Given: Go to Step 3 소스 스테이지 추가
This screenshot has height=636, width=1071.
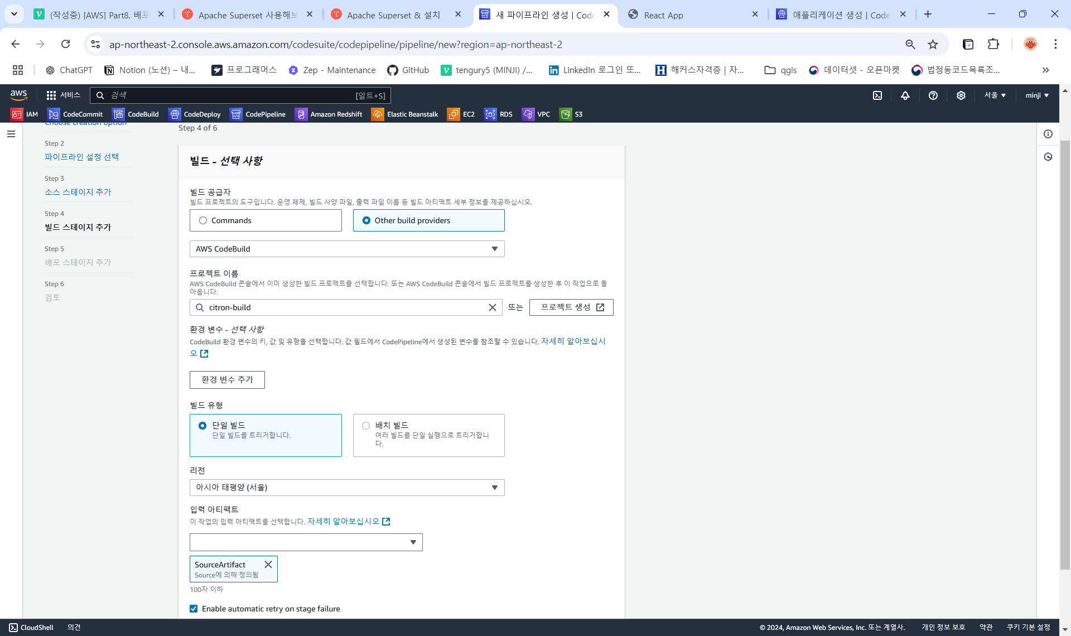Looking at the screenshot, I should pos(78,192).
